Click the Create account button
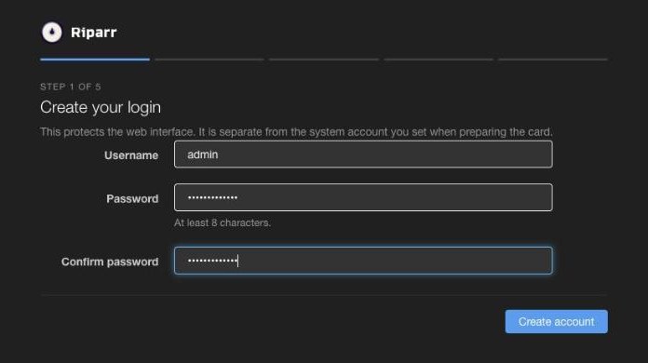Image resolution: width=648 pixels, height=363 pixels. [x=556, y=322]
